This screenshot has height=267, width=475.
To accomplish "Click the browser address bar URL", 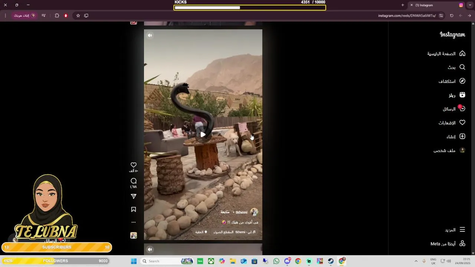I will coord(407,16).
